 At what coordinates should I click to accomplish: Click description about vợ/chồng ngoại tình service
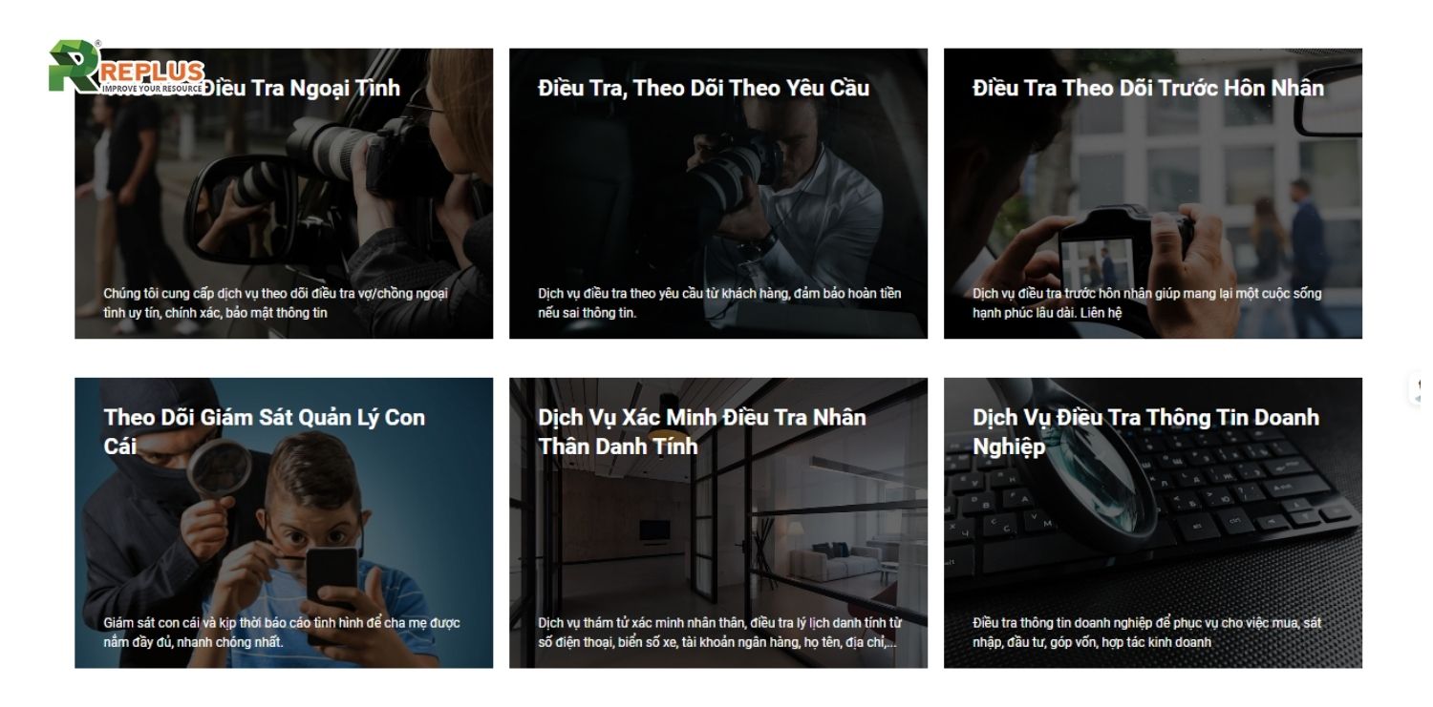click(276, 303)
